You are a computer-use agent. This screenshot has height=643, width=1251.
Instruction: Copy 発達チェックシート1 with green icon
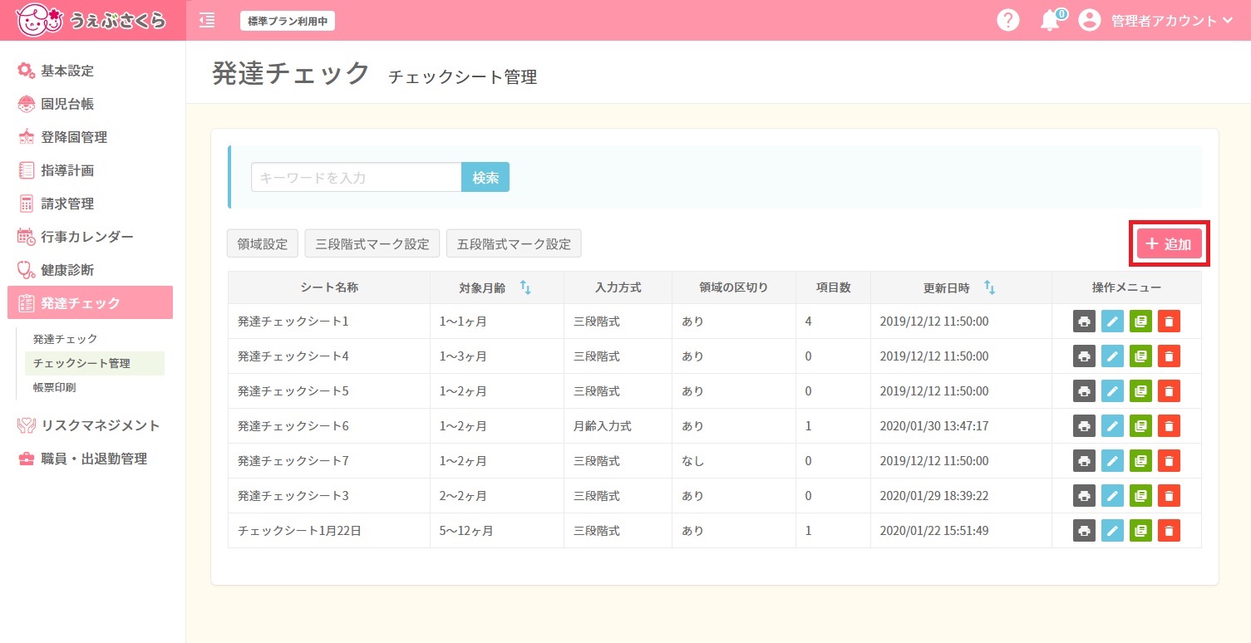point(1140,321)
